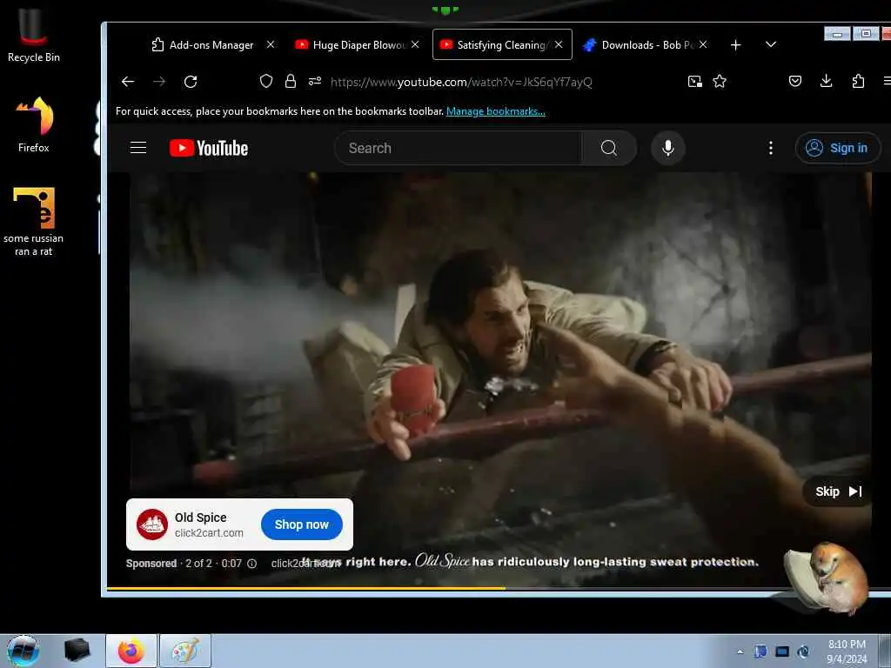Image resolution: width=891 pixels, height=668 pixels.
Task: Click the network tray icon
Action: (782, 651)
